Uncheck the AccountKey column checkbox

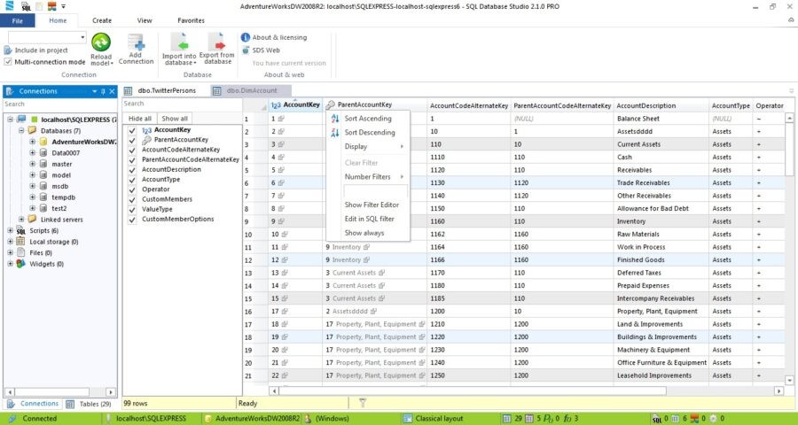pos(132,130)
